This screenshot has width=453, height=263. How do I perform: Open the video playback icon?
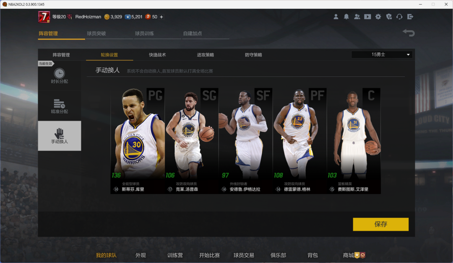(367, 17)
